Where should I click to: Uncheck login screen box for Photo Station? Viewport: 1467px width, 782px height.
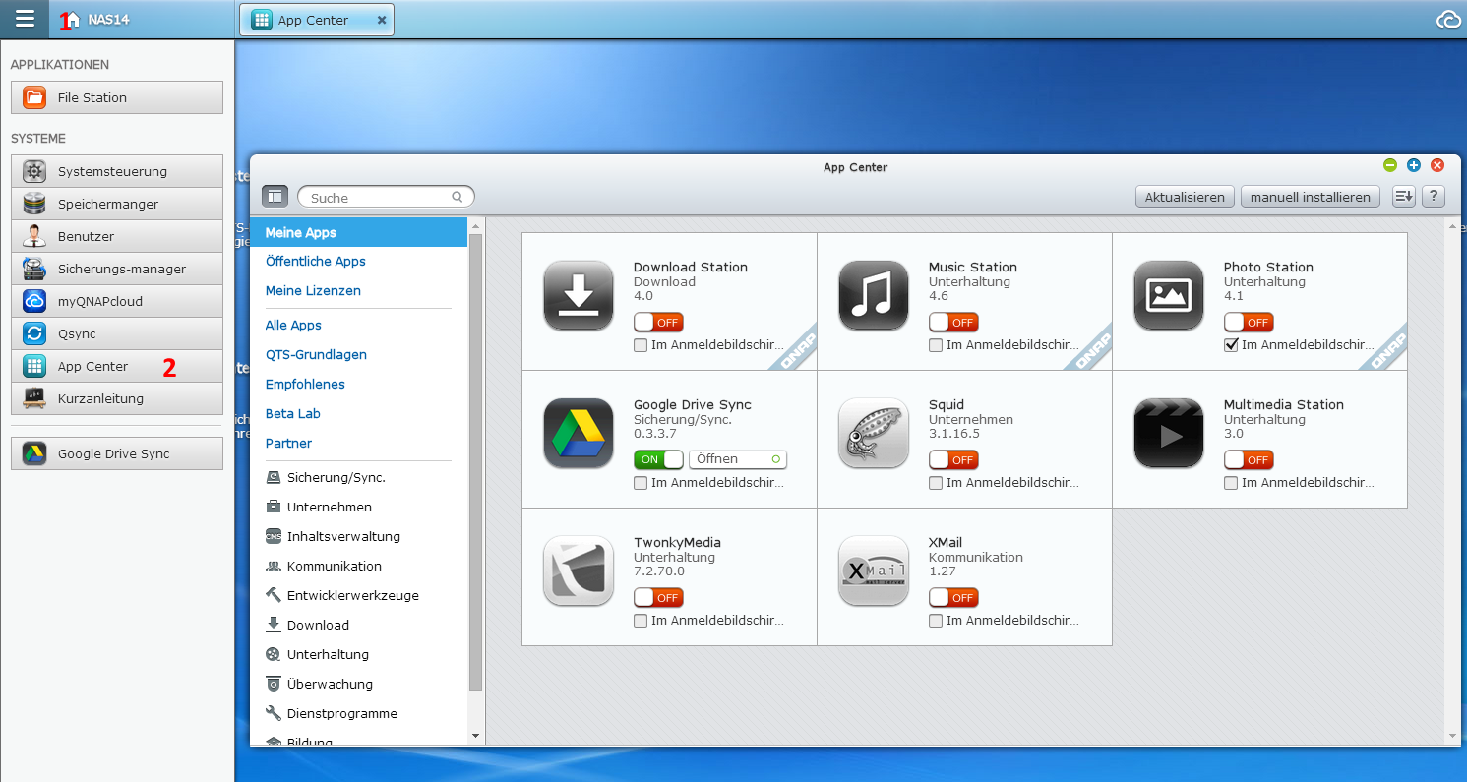point(1231,345)
